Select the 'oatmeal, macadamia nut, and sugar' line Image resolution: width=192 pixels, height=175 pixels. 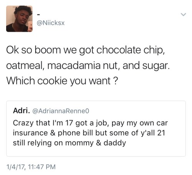pos(88,65)
